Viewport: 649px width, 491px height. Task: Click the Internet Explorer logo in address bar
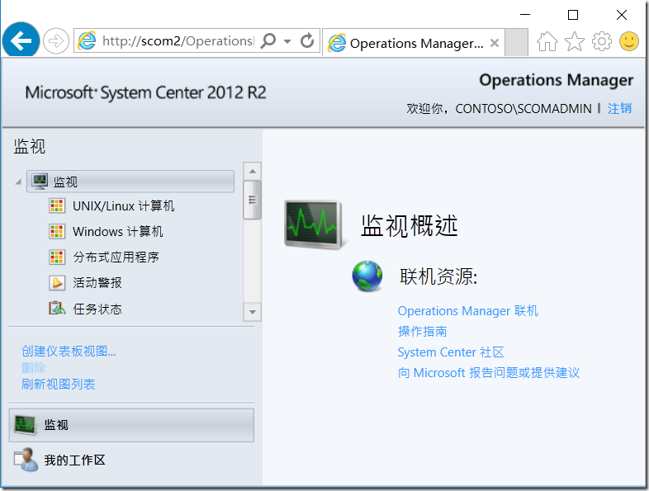point(87,40)
